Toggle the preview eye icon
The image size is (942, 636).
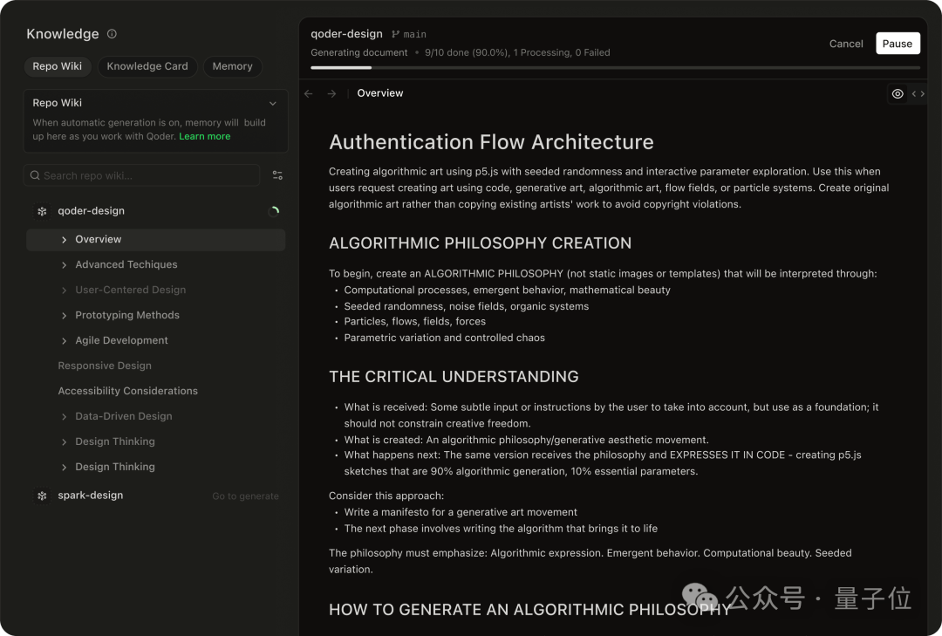898,93
